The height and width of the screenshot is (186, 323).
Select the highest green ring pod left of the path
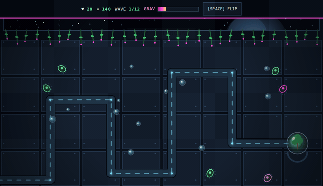point(62,69)
